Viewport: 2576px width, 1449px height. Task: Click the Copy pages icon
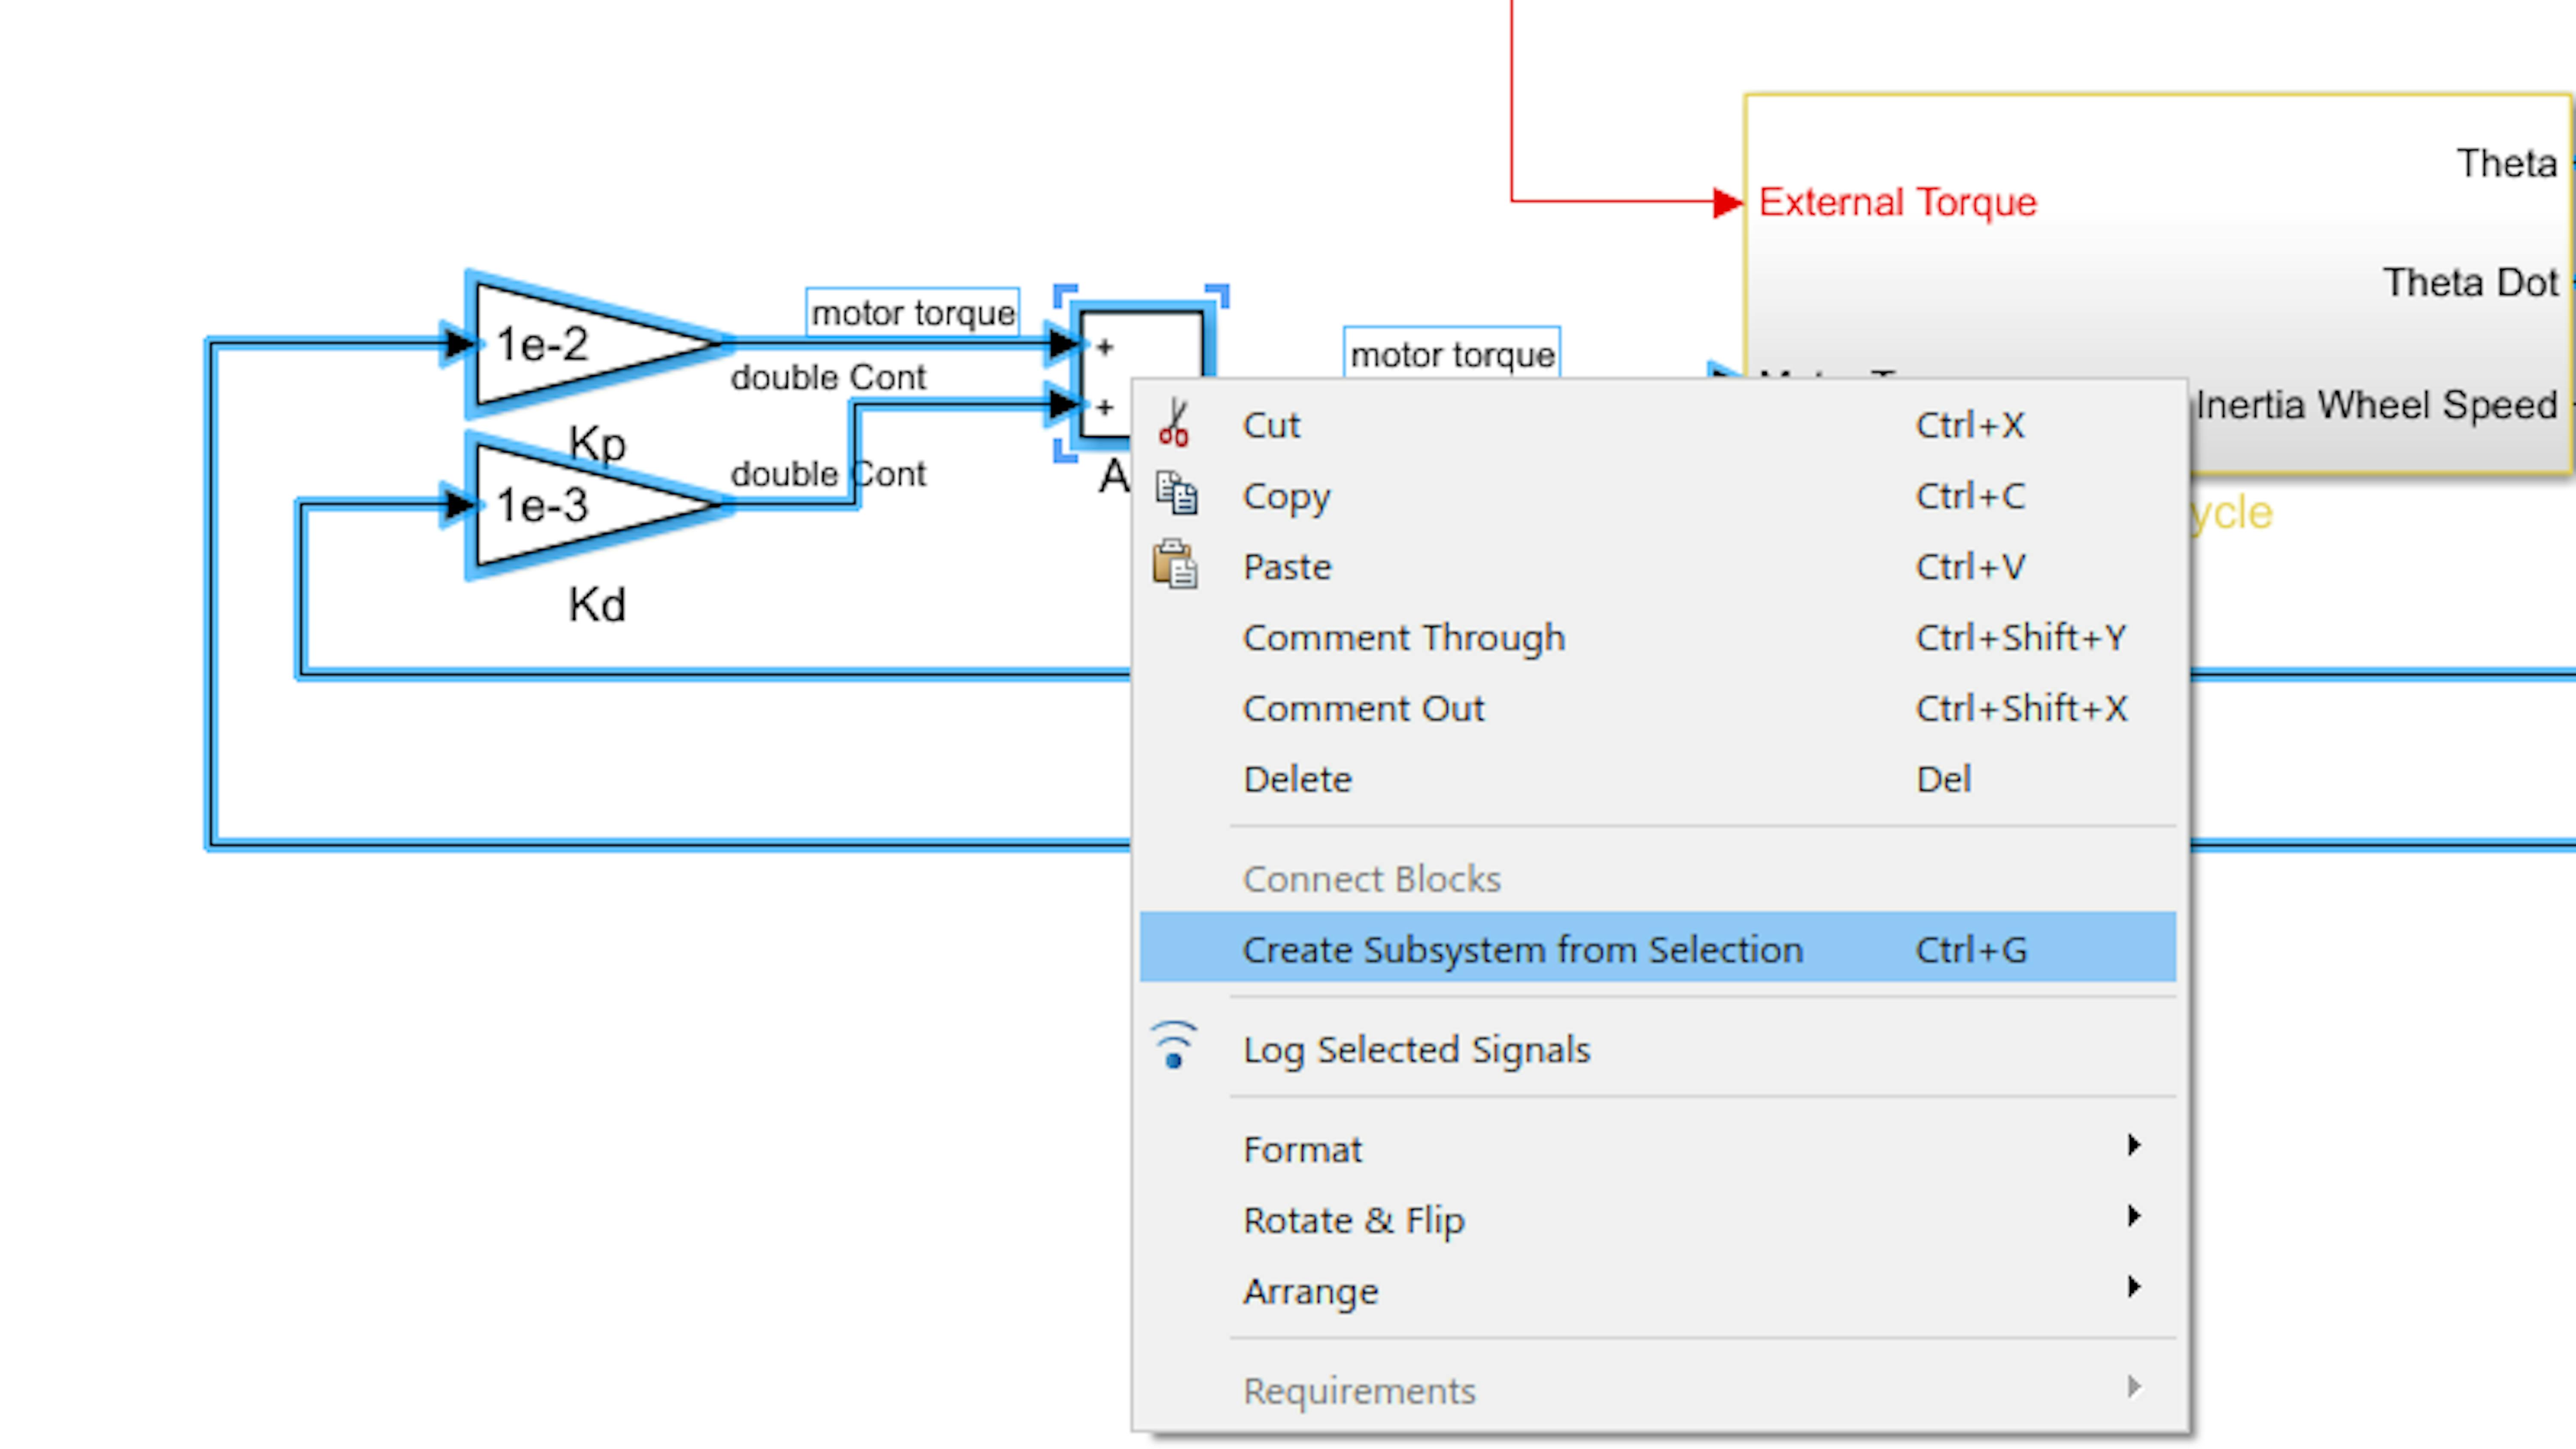1176,494
